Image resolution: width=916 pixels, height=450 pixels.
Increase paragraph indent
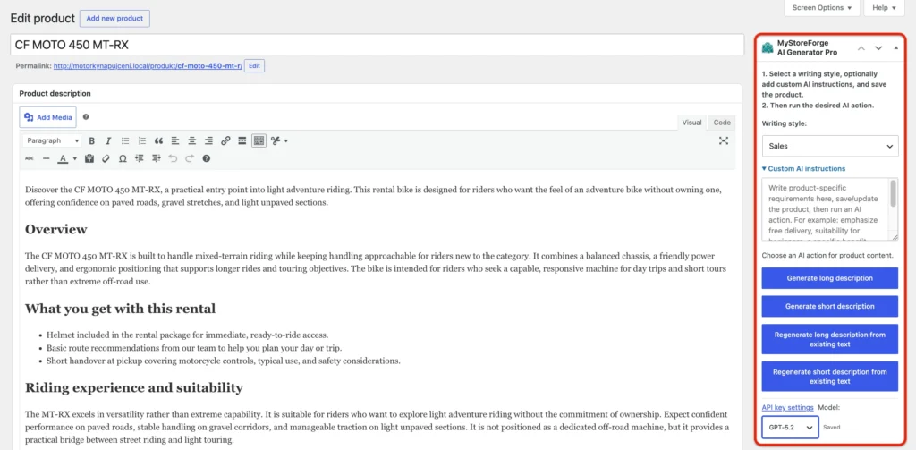[156, 158]
